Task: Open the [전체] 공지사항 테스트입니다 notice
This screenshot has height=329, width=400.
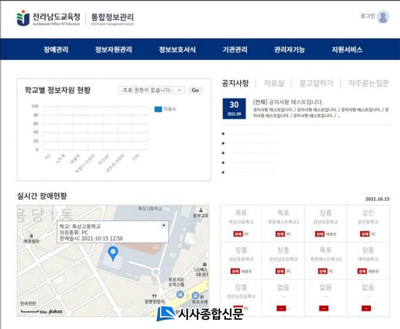Action: coord(288,102)
